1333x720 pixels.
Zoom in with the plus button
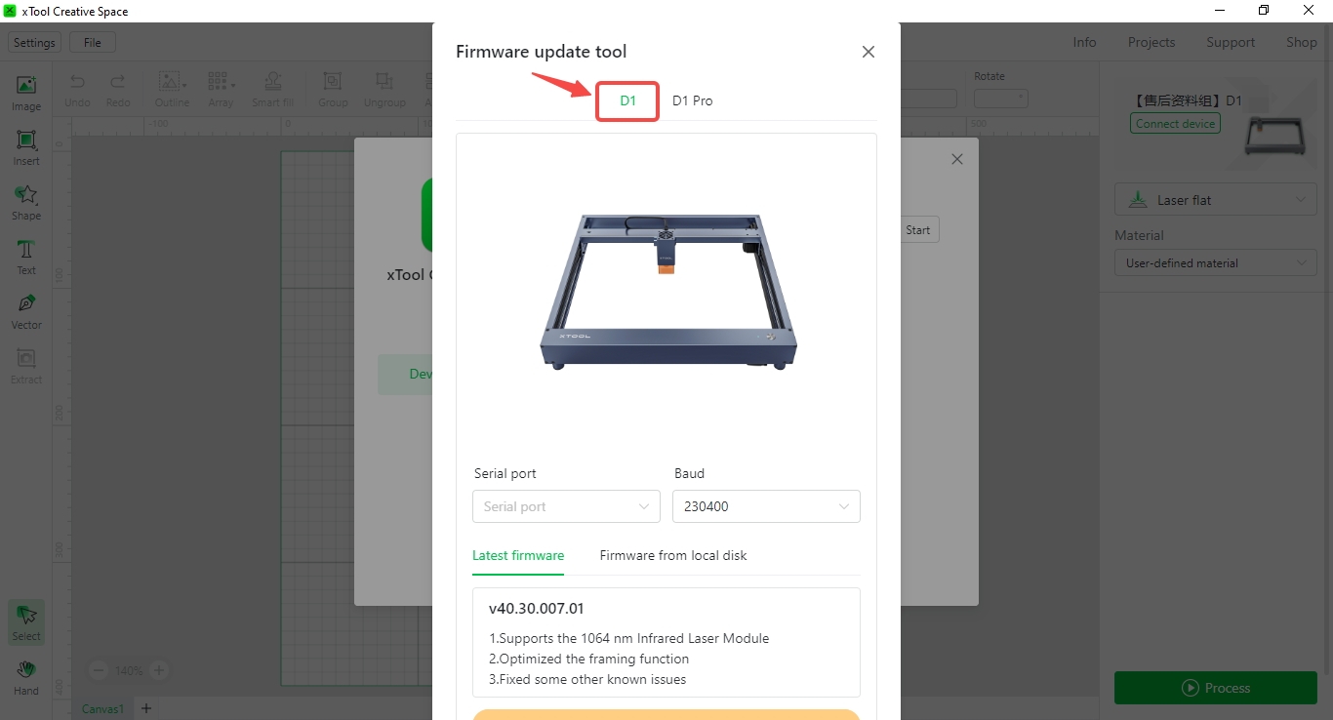(x=159, y=670)
